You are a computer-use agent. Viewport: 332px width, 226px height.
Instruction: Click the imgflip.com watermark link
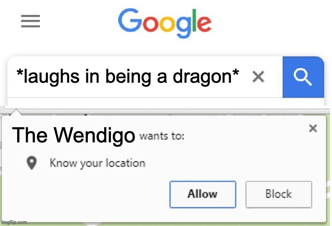coord(14,222)
